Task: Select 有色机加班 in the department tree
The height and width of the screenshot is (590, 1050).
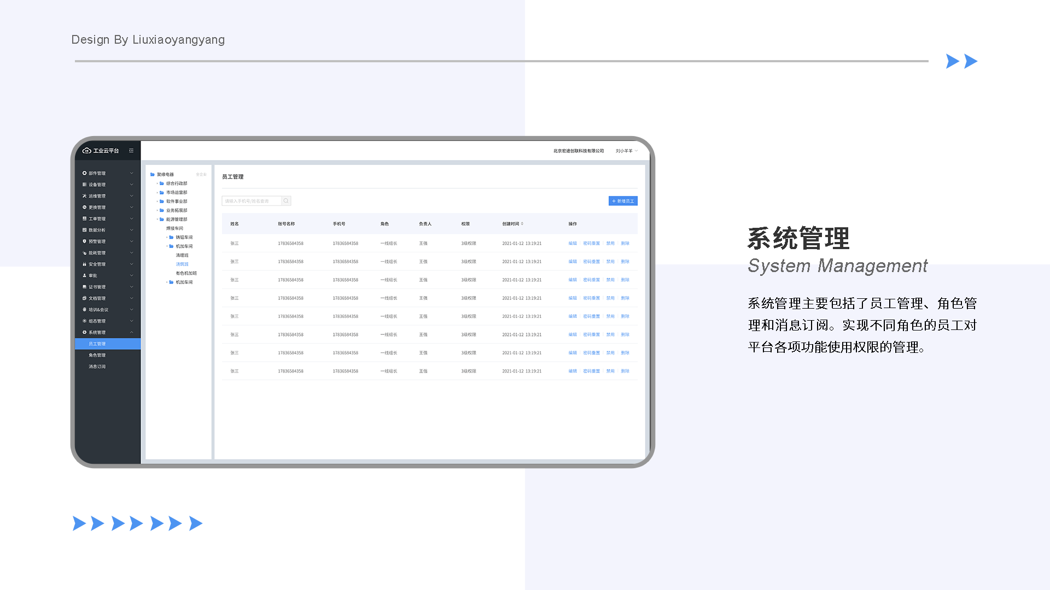Action: (186, 273)
